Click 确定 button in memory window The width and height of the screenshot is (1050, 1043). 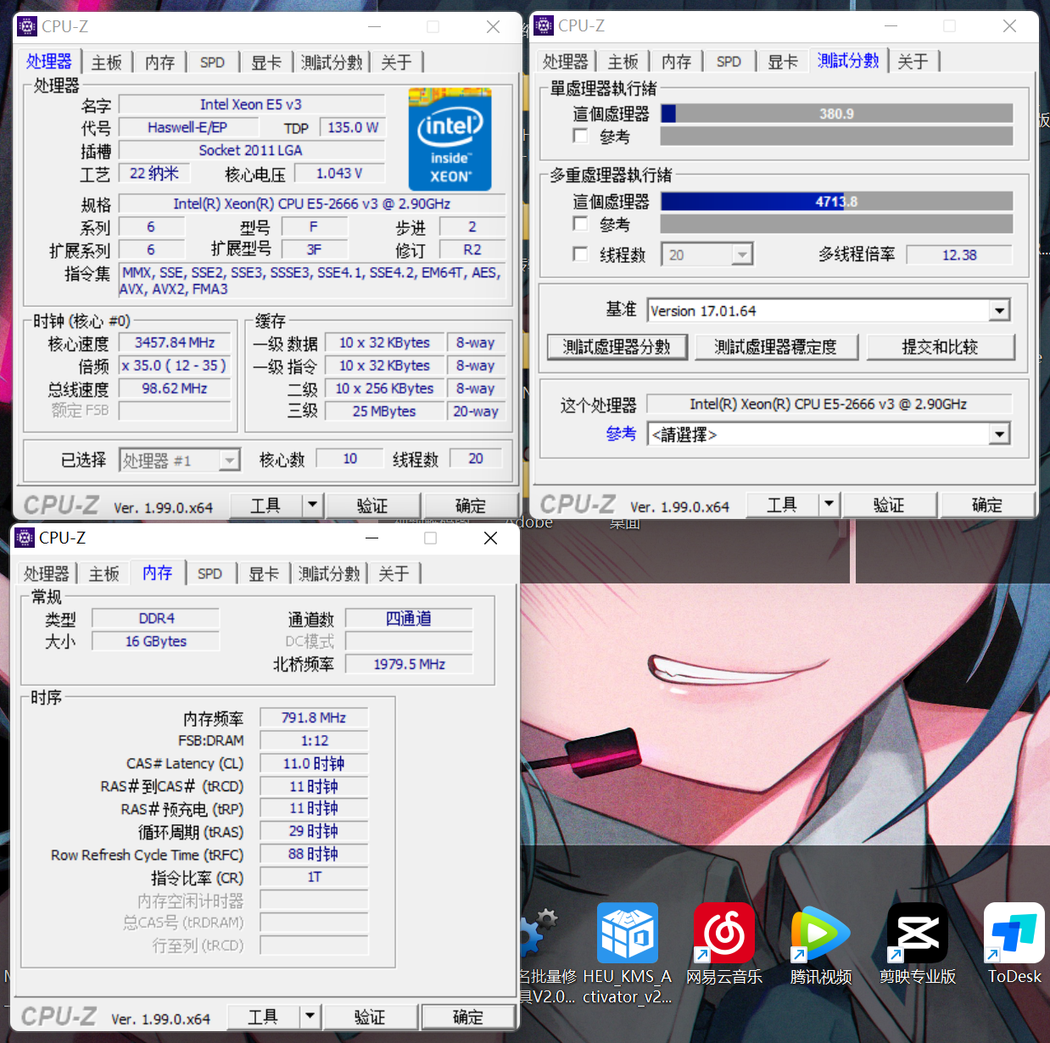point(468,1017)
